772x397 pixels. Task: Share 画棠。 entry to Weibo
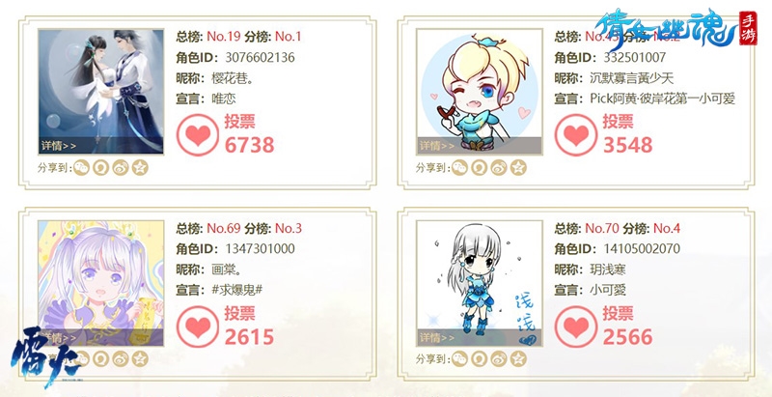point(121,358)
